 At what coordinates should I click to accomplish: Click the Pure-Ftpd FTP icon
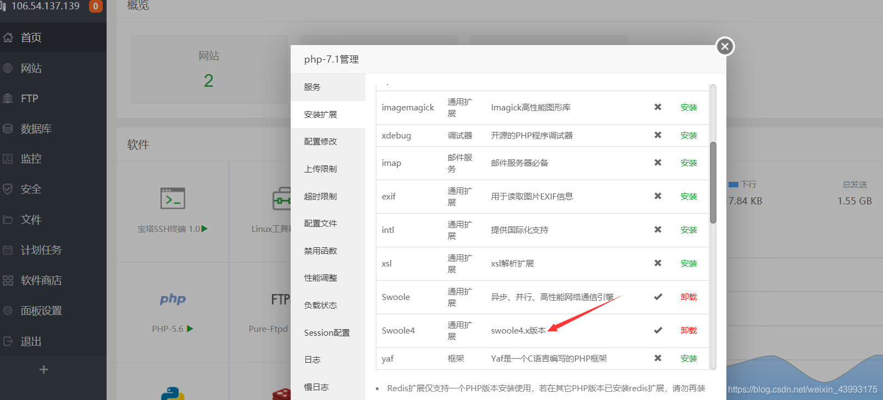280,299
